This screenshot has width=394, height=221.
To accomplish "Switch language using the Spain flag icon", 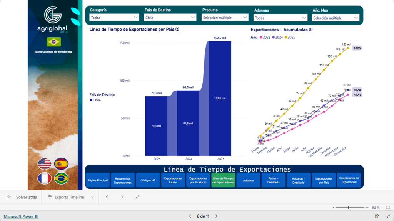I will click(61, 164).
